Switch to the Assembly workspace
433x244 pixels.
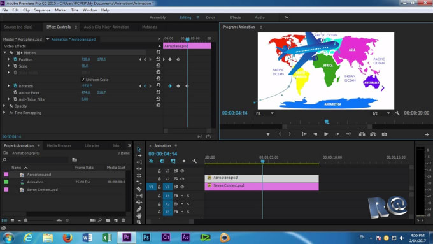pos(158,17)
